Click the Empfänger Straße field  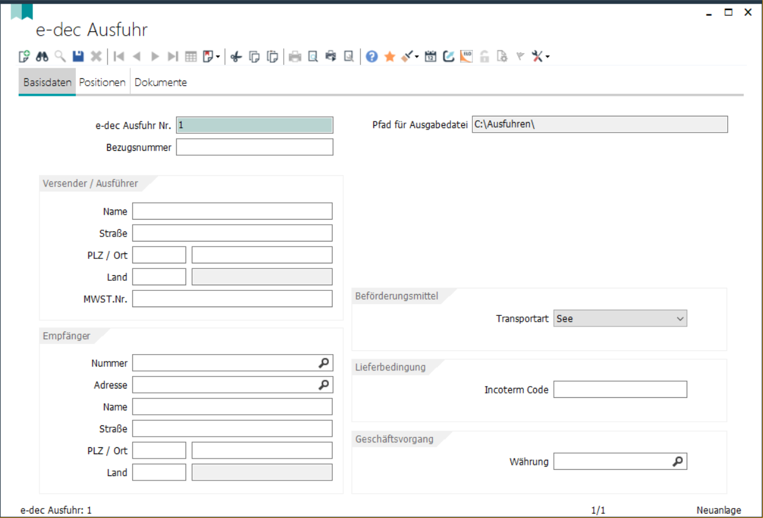click(232, 429)
